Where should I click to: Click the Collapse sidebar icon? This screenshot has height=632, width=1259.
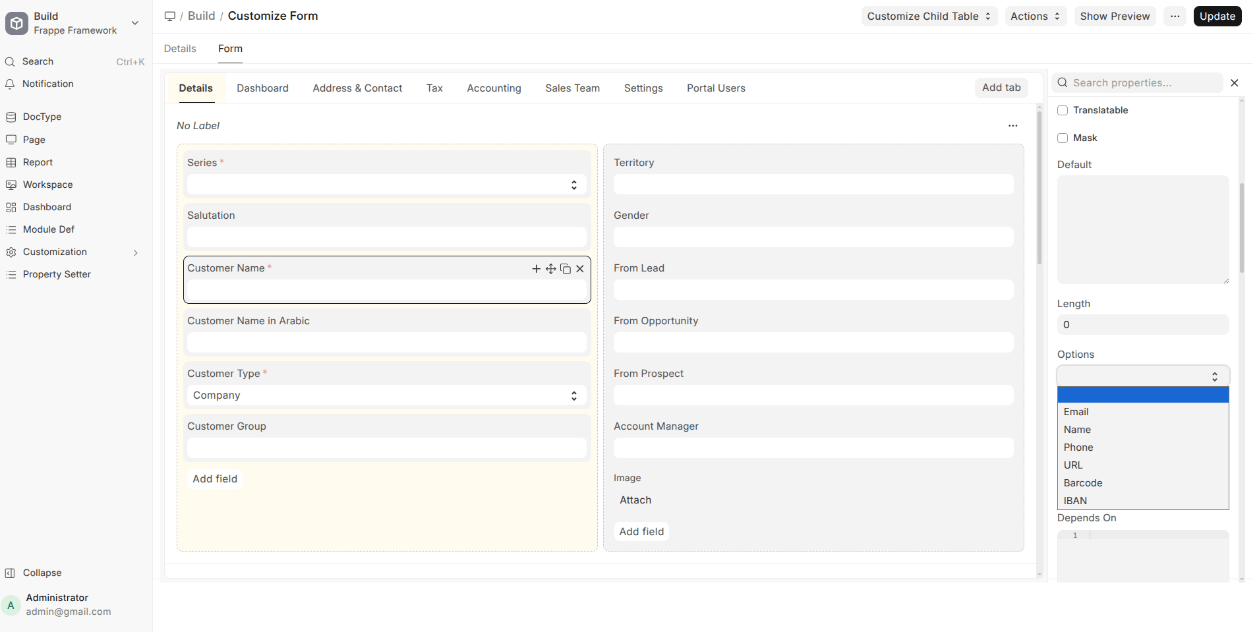[11, 573]
